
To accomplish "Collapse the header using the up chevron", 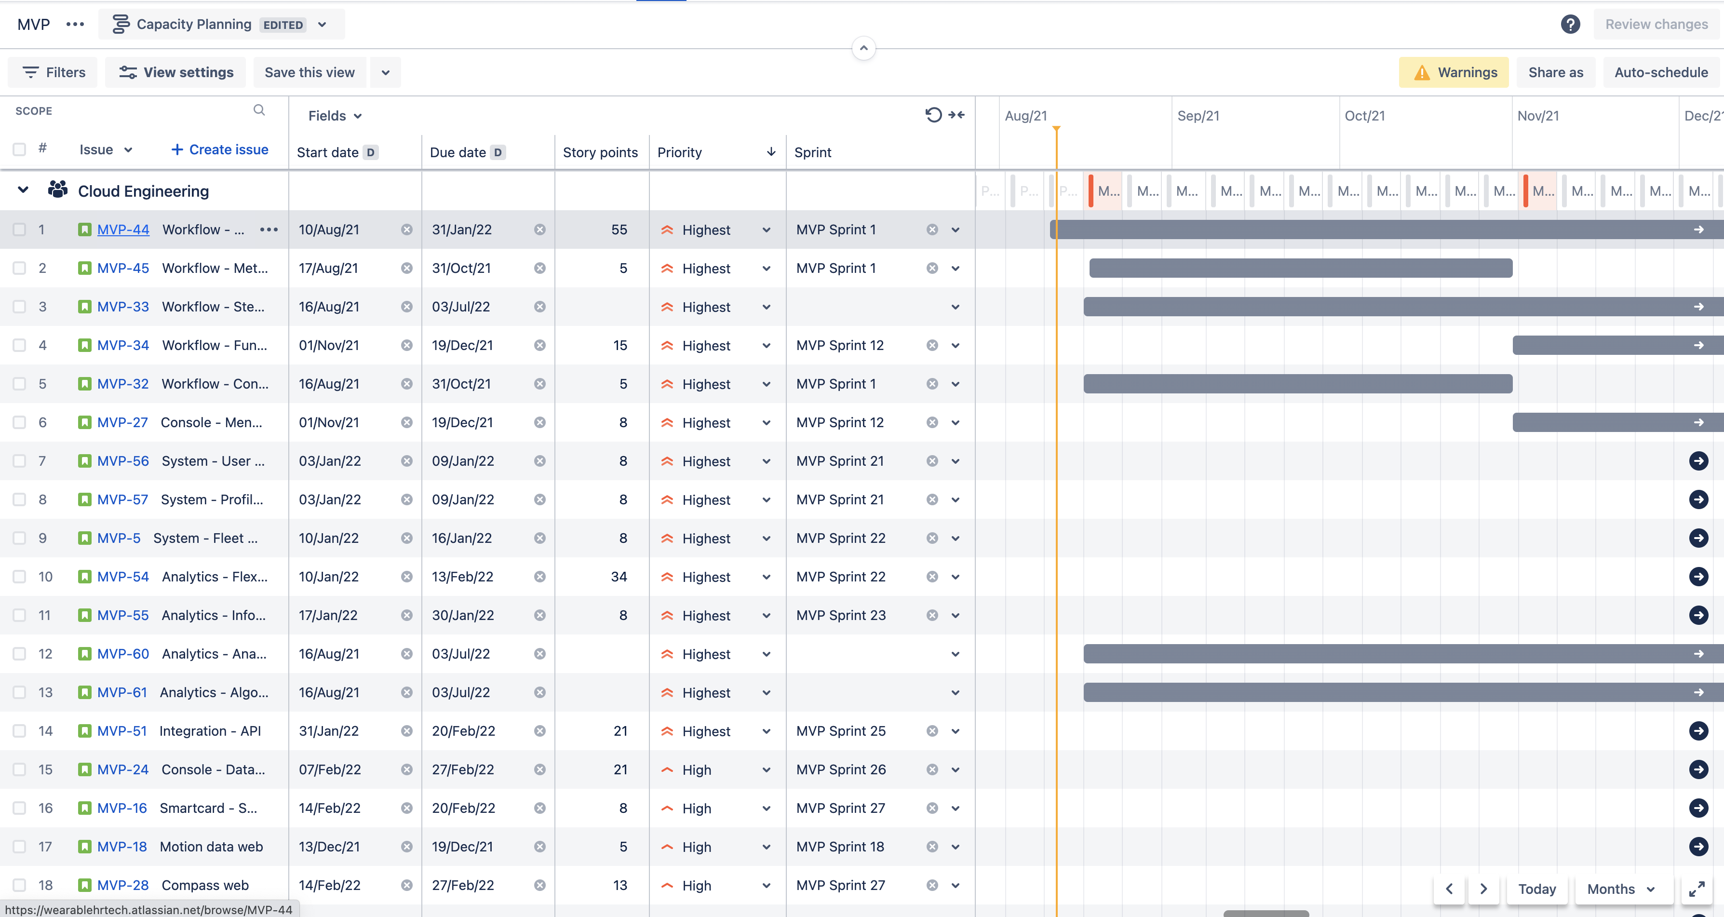I will pyautogui.click(x=863, y=48).
